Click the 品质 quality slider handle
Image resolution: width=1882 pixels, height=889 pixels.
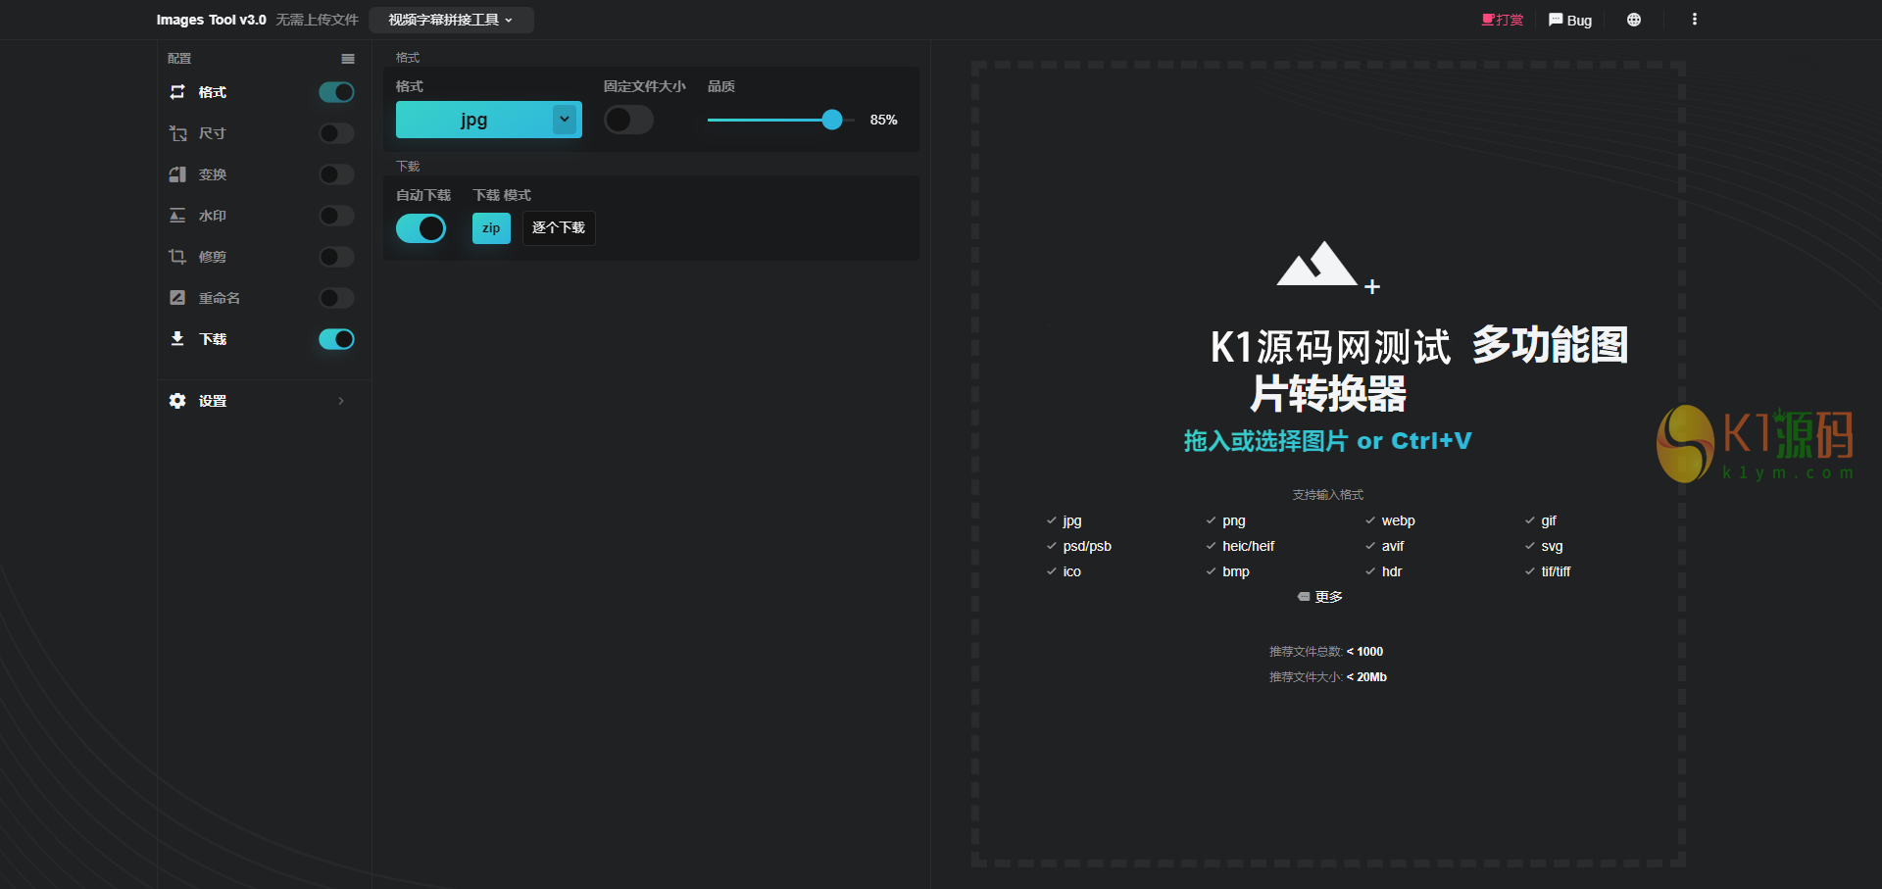coord(832,120)
